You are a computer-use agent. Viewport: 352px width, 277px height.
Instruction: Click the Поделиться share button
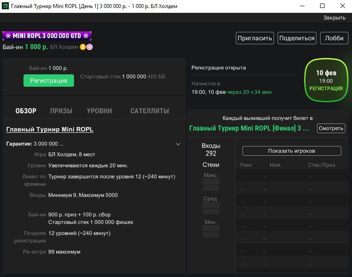[297, 38]
